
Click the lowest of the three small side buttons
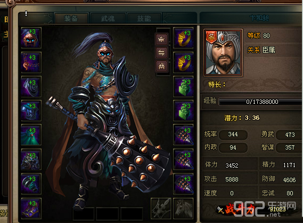pyautogui.click(x=162, y=66)
